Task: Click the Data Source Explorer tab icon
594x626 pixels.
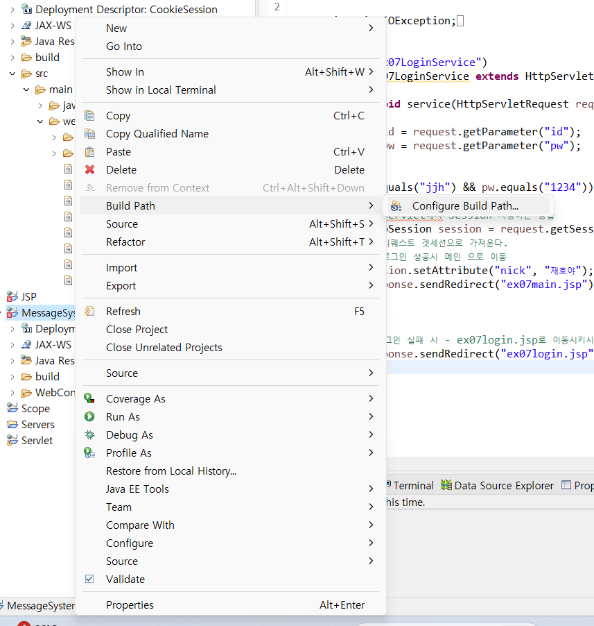Action: tap(446, 485)
